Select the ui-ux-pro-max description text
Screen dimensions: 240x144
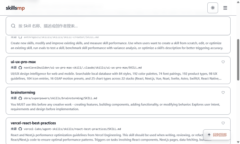pos(116,76)
